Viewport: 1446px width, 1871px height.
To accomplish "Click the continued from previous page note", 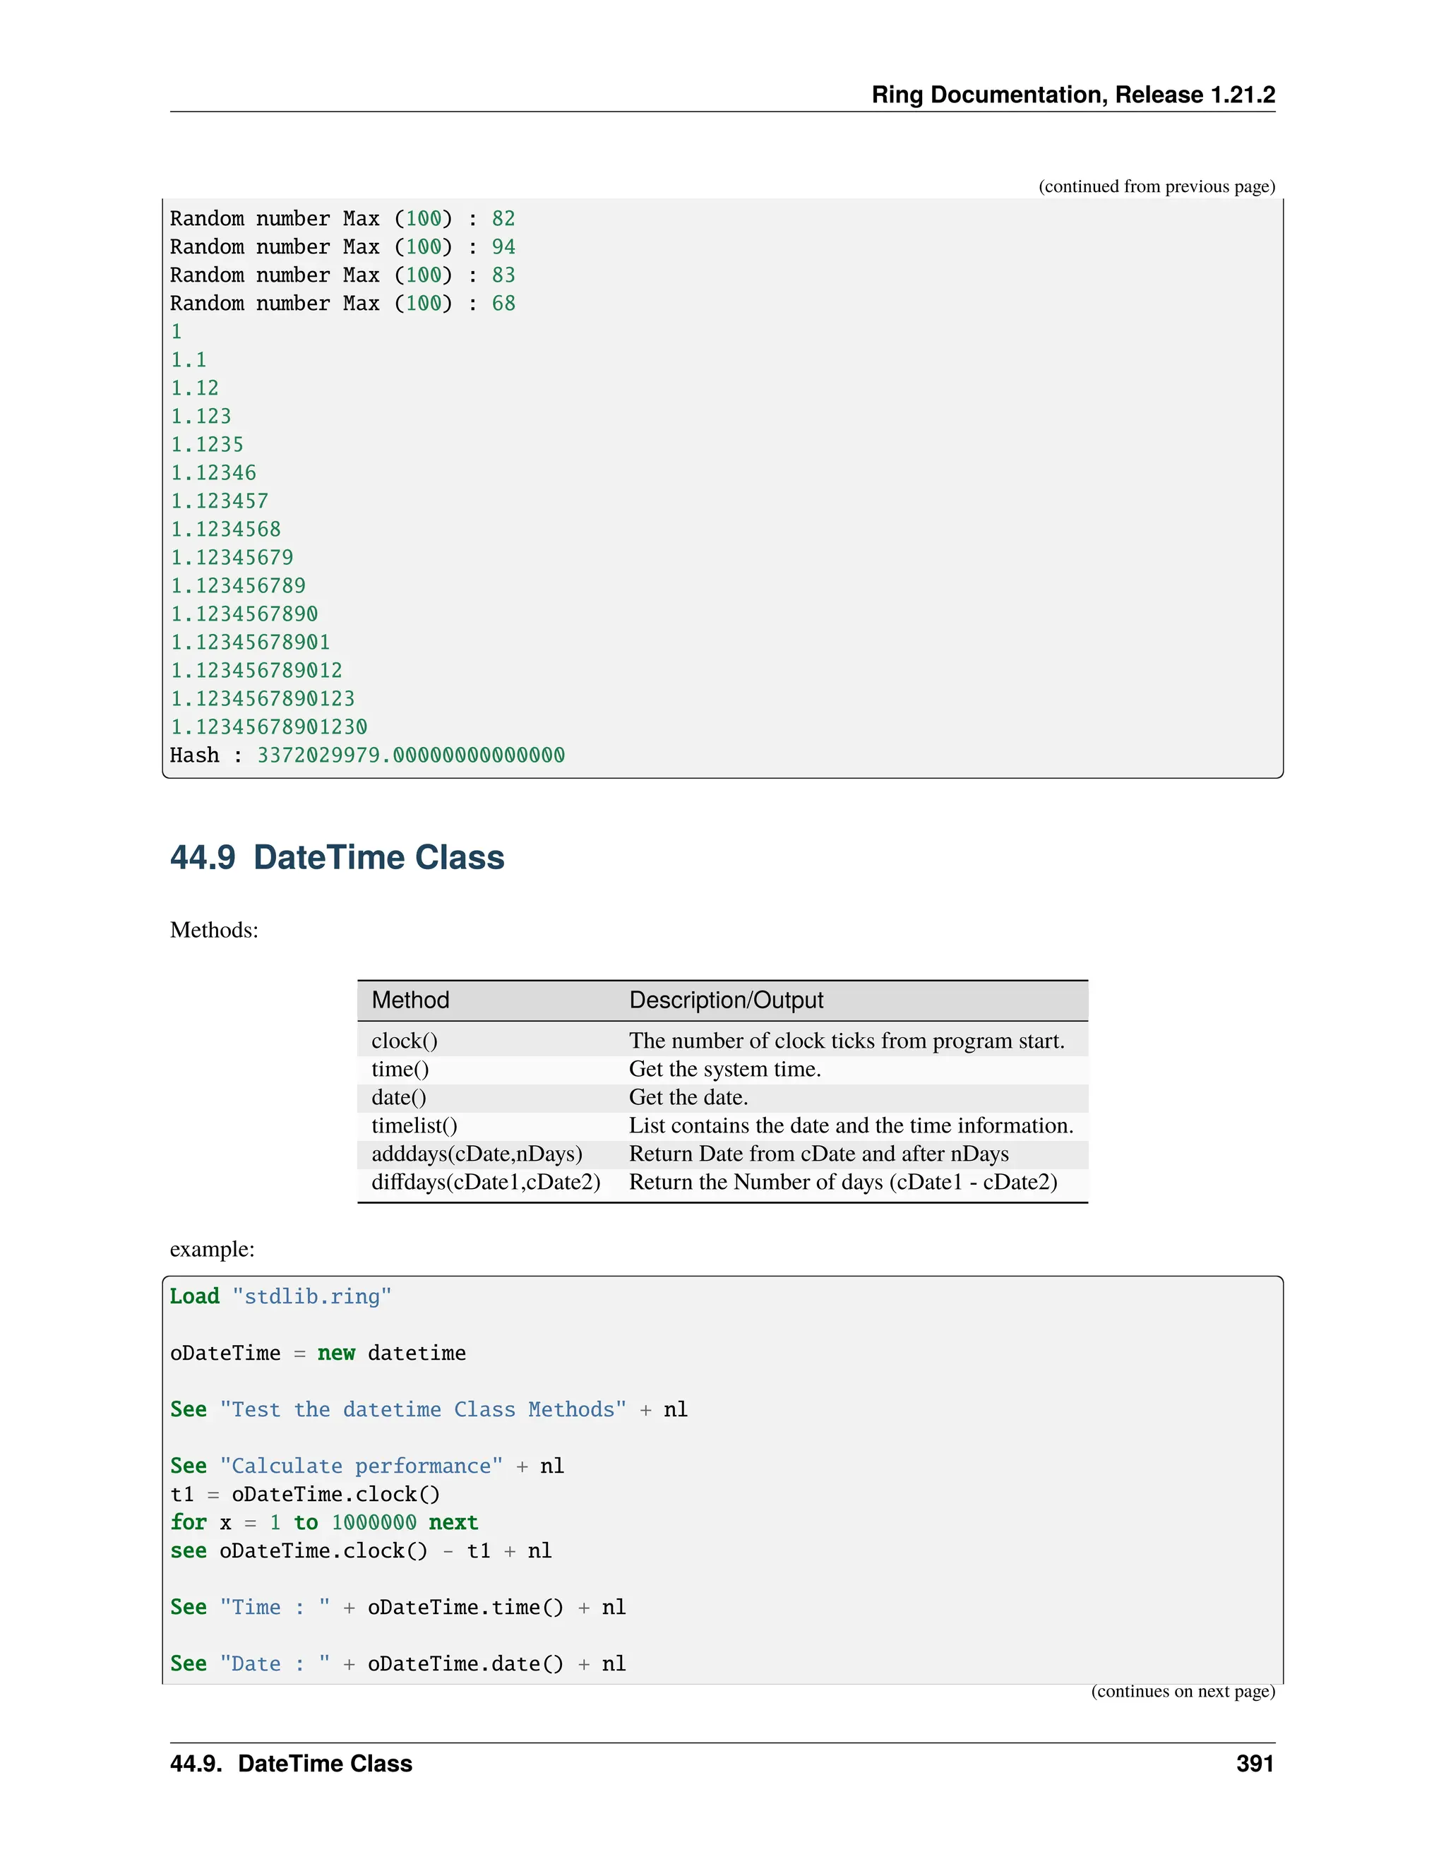I will [x=1157, y=187].
